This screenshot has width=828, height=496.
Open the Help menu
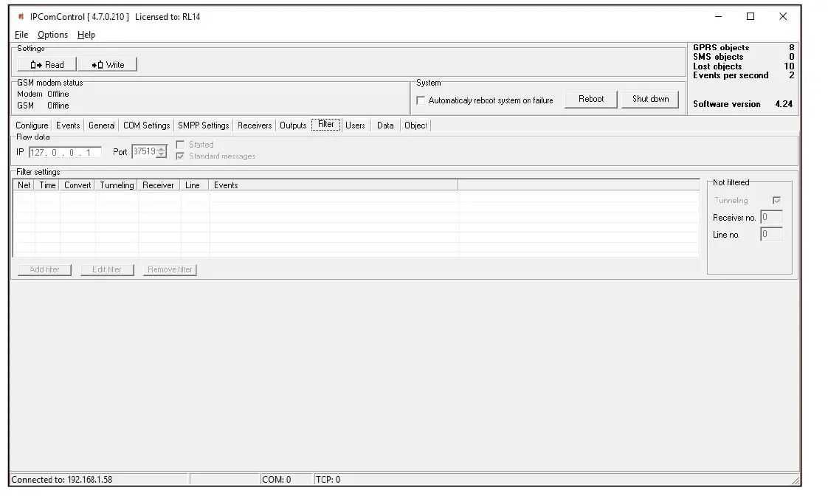(x=86, y=34)
